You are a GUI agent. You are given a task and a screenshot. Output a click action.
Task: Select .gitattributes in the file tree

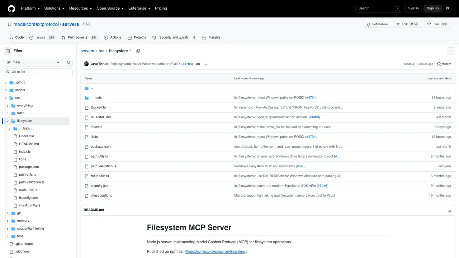(24, 244)
